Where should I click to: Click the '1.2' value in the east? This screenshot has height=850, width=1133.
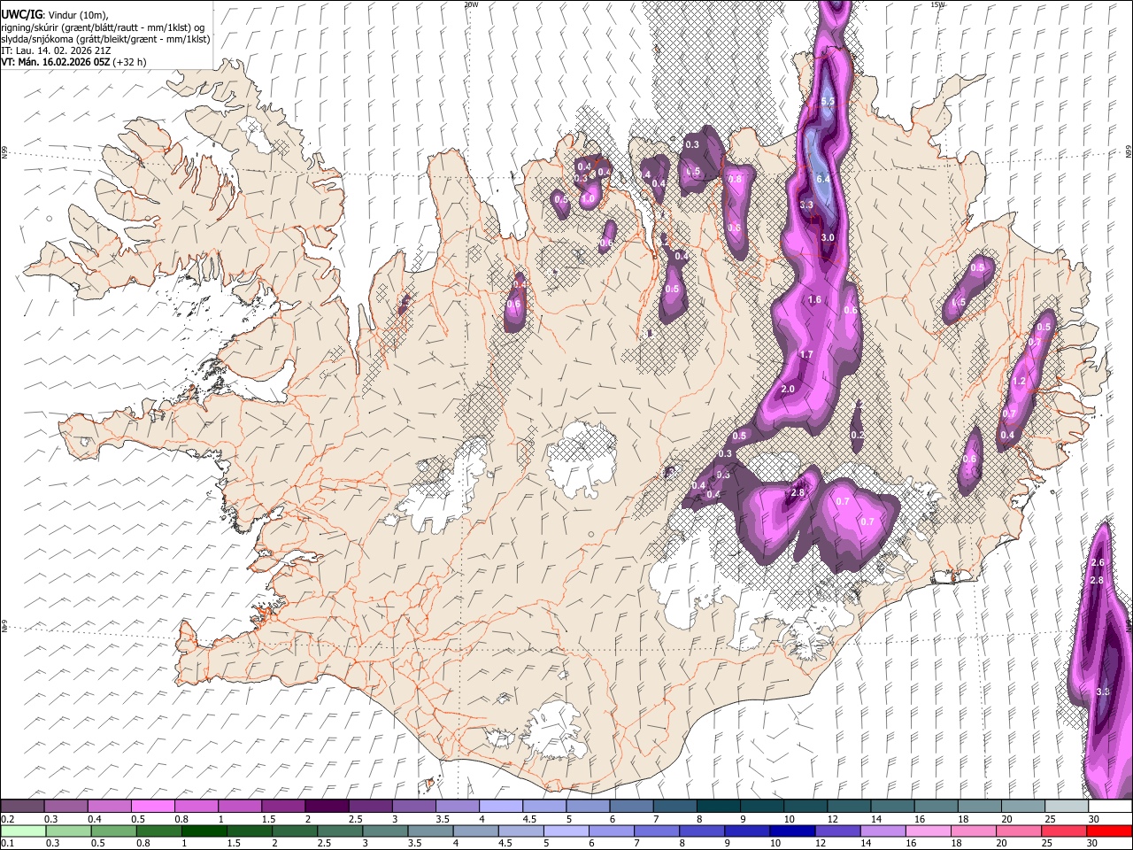pos(1019,382)
